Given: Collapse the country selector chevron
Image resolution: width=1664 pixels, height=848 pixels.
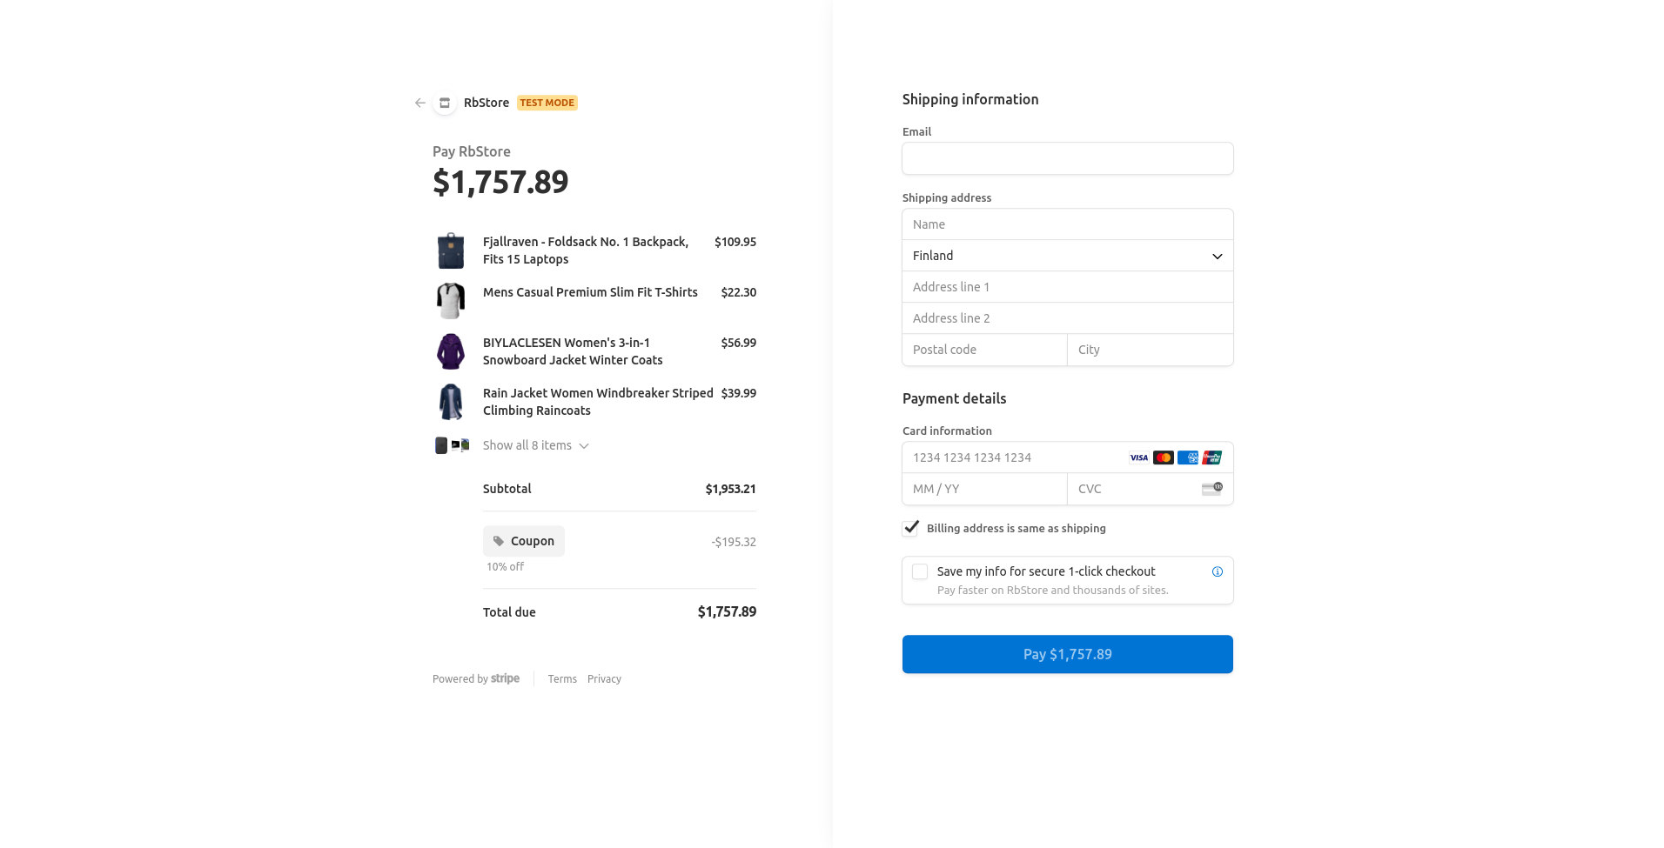Looking at the screenshot, I should [x=1216, y=255].
